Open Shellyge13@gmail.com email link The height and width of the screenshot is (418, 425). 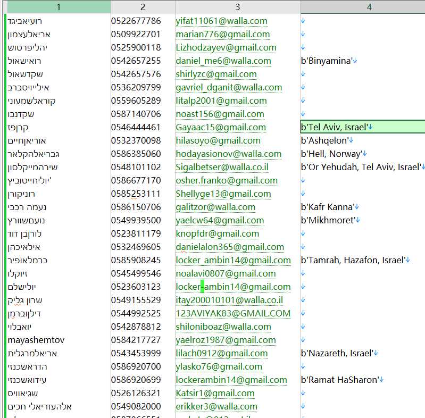pyautogui.click(x=223, y=194)
